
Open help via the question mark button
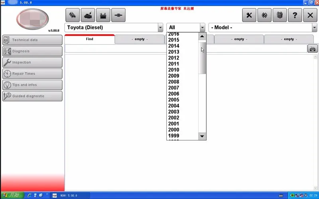295,15
